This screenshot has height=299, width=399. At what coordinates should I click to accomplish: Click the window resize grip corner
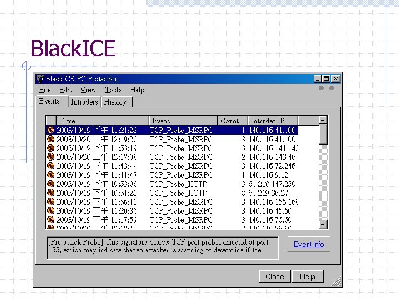pos(337,282)
